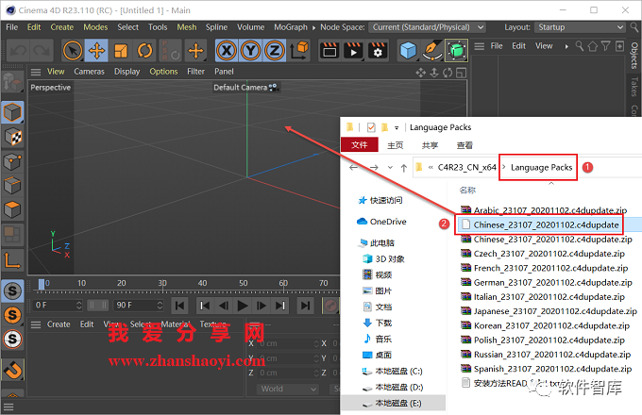Add a Cube primitive object
The image size is (642, 415).
pos(408,51)
